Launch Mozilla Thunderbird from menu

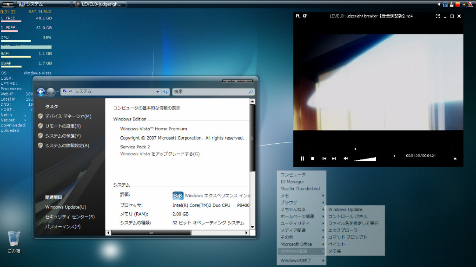click(302, 189)
